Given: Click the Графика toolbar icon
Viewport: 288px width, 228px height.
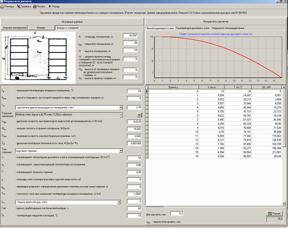Looking at the screenshot, I should 19,7.
